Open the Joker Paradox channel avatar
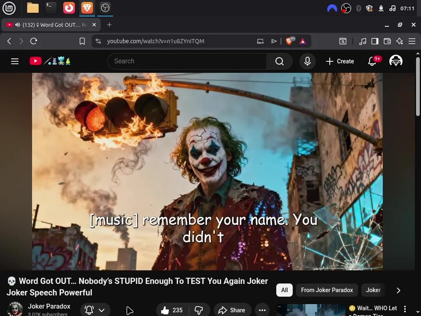 click(x=15, y=309)
